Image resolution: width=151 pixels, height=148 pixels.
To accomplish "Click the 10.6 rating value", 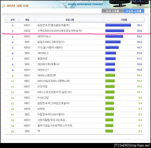I will 139,64.
